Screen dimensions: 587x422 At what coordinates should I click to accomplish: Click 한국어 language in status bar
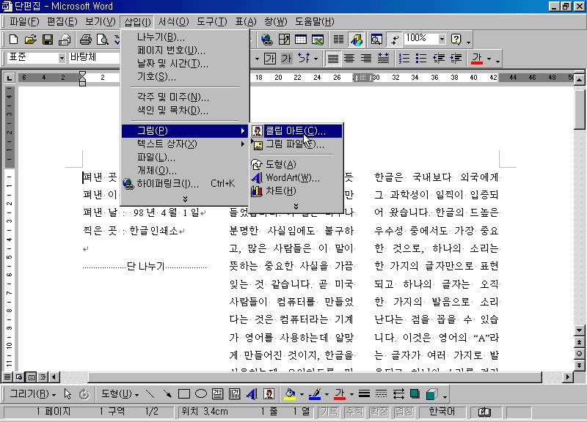(442, 412)
